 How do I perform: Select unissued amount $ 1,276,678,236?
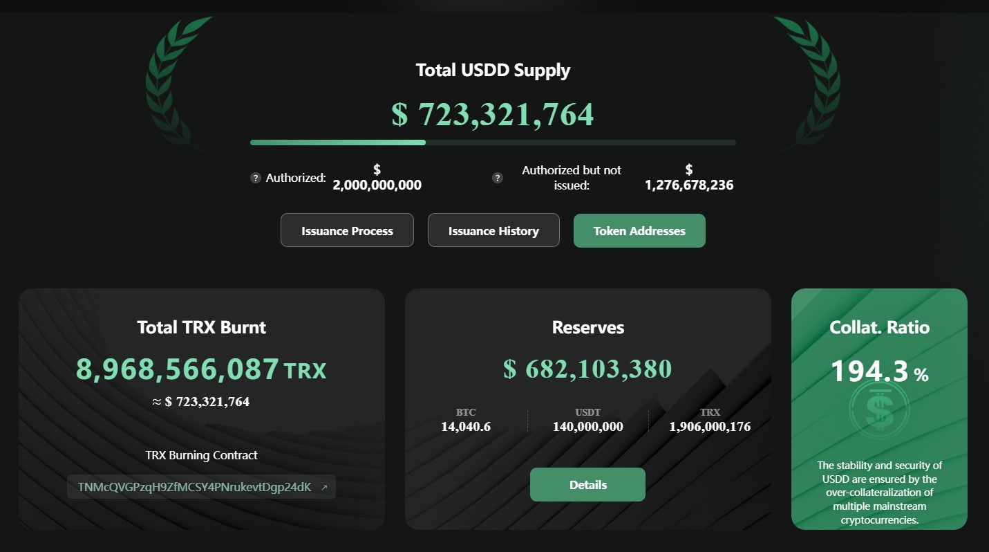pyautogui.click(x=689, y=178)
